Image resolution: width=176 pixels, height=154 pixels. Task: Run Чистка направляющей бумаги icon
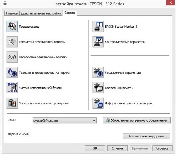pos(12,88)
